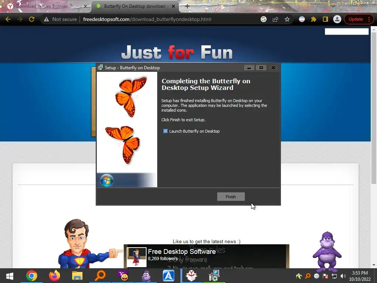Image resolution: width=377 pixels, height=283 pixels.
Task: Close the Download Yandex Browser tab
Action: pos(85,6)
